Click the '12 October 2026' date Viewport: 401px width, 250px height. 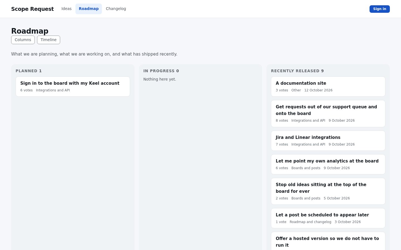click(x=318, y=90)
